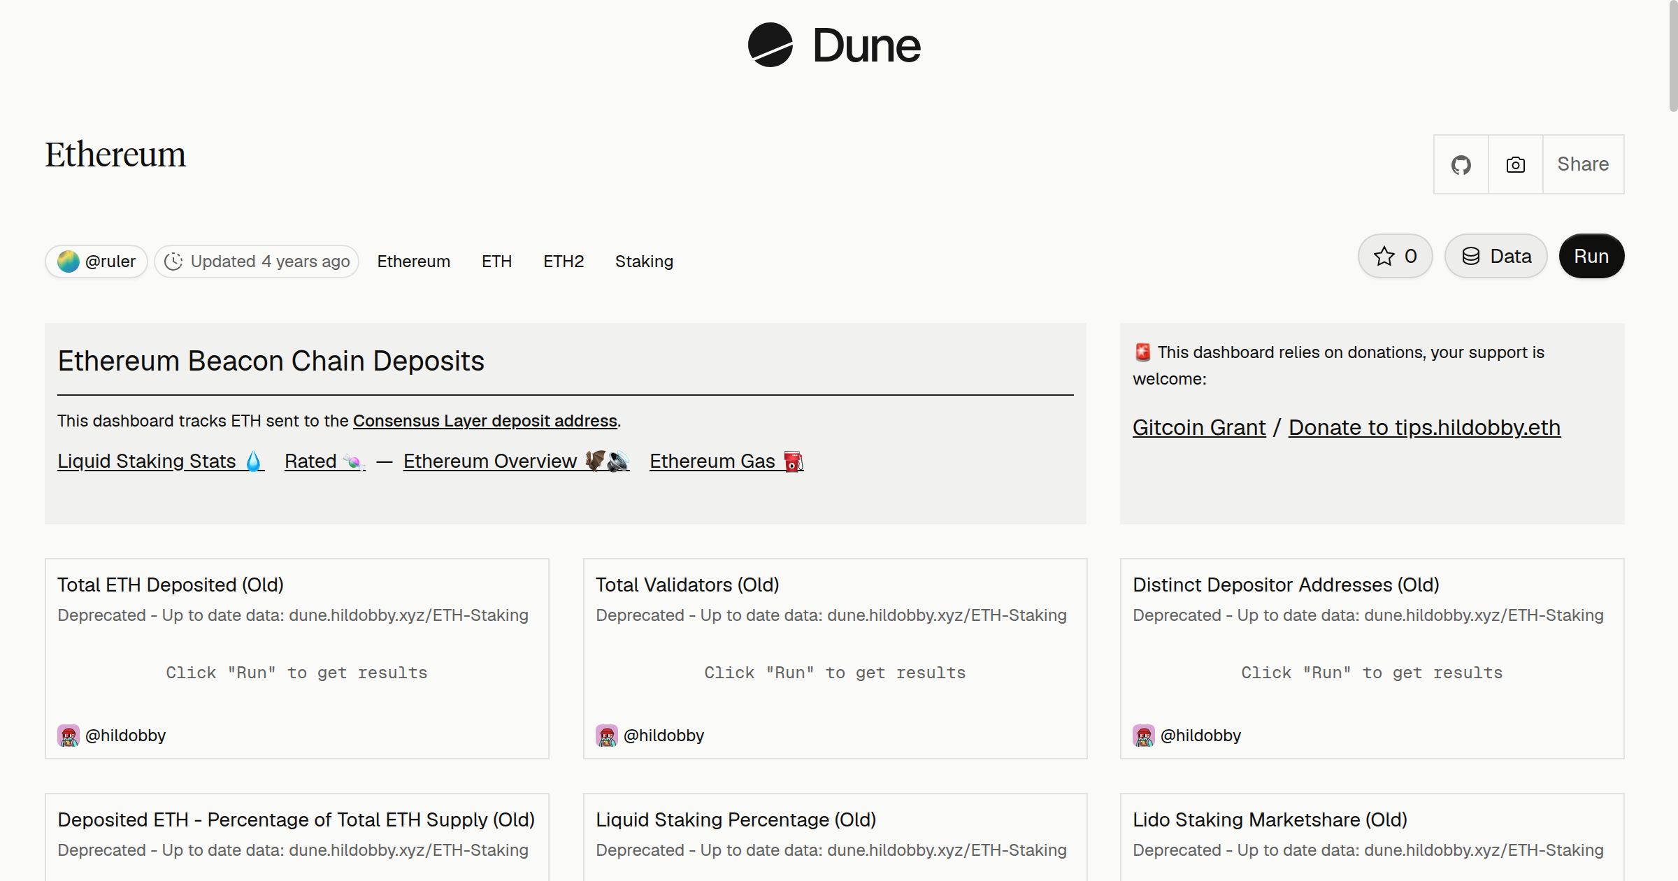Click hildobby avatar in Total Validators card
The image size is (1678, 881).
607,736
